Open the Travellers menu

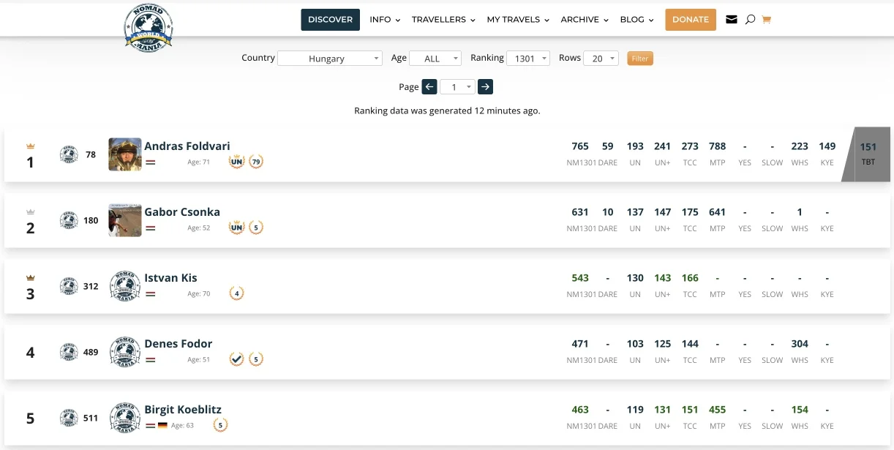point(443,20)
